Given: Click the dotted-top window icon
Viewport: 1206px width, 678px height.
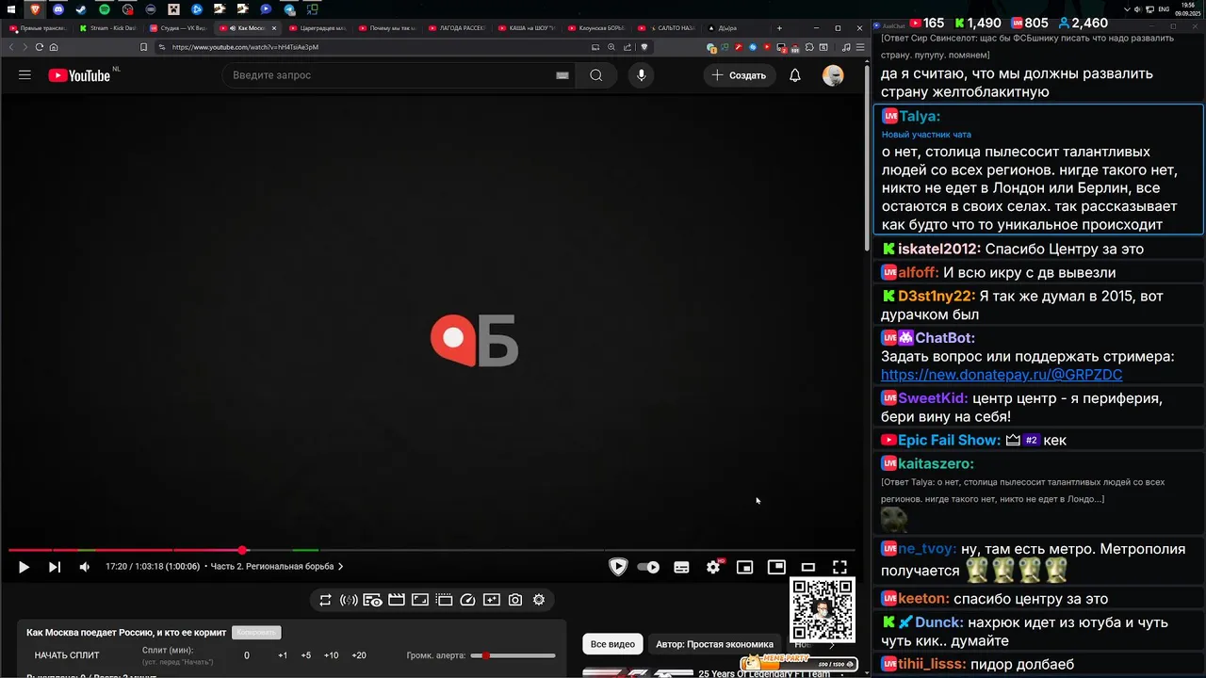Looking at the screenshot, I should (444, 600).
